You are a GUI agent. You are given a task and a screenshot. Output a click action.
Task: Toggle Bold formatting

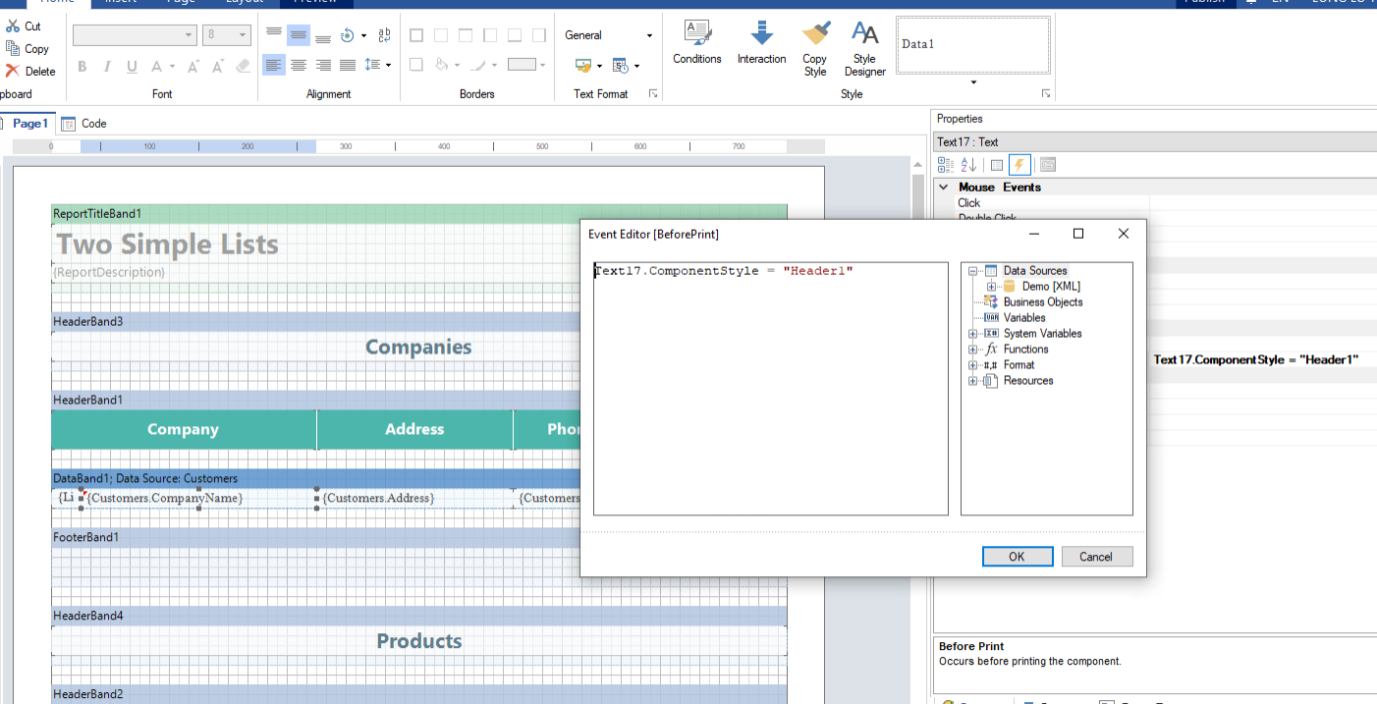(82, 66)
